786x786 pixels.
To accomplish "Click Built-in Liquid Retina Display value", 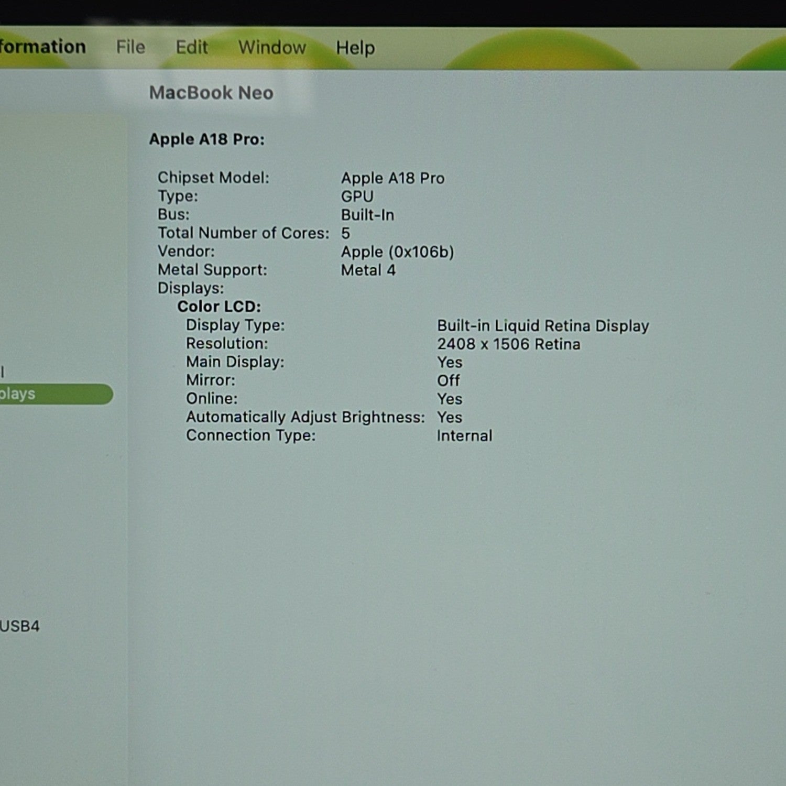I will click(x=543, y=326).
